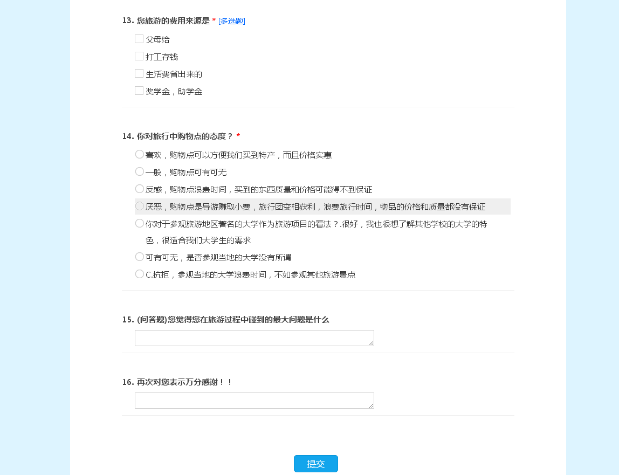Select 一般，购物点可有可无 radio button

[139, 172]
